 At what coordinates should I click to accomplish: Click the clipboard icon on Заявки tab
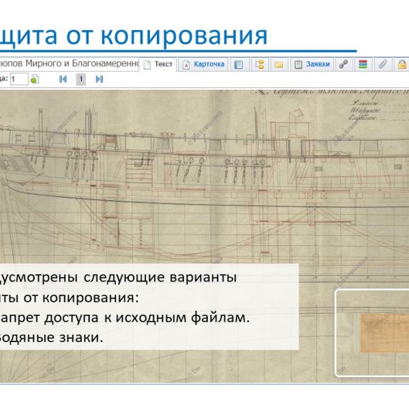pos(298,65)
